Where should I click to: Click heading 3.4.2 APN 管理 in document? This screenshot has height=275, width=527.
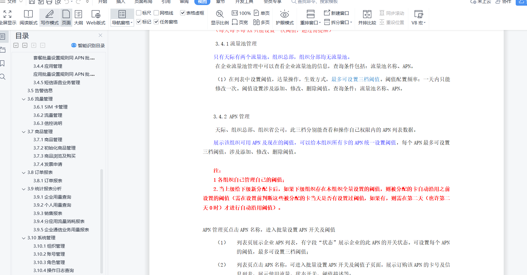[x=231, y=117]
